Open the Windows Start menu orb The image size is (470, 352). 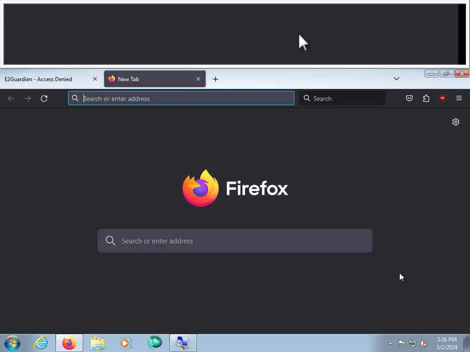point(12,343)
